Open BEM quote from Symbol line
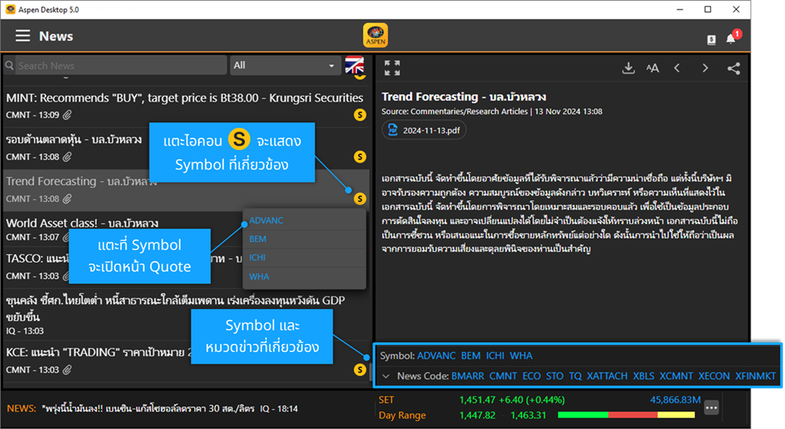This screenshot has width=785, height=429. (470, 356)
